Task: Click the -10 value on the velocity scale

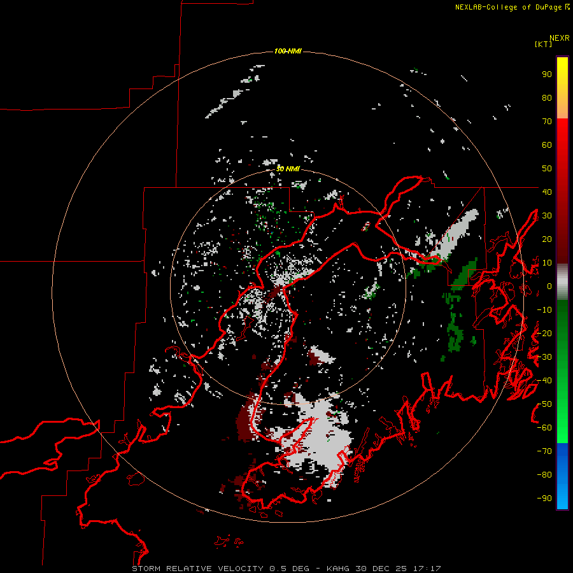Action: [x=544, y=310]
